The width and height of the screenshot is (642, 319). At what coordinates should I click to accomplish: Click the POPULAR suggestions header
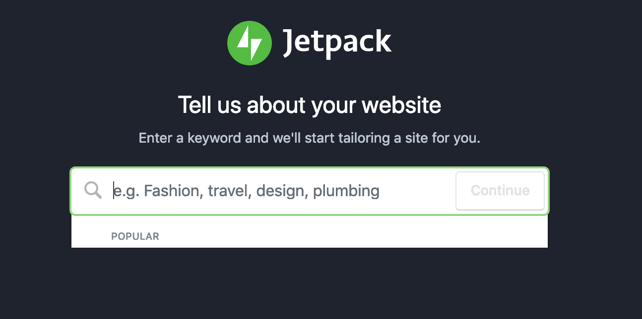[135, 236]
